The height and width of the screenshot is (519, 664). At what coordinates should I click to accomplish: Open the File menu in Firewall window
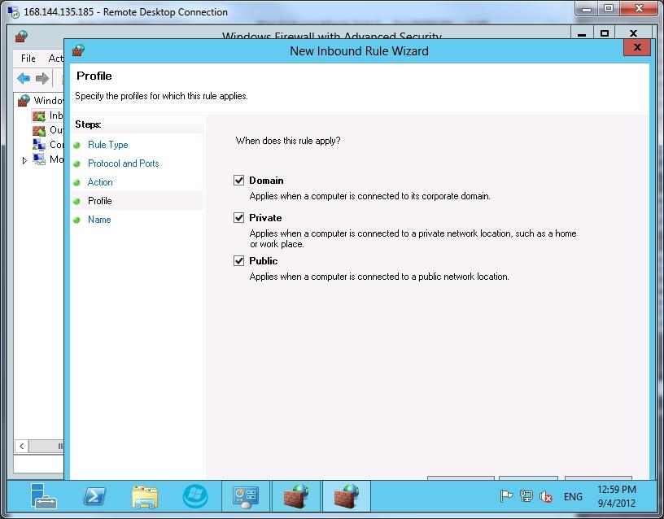tap(28, 58)
